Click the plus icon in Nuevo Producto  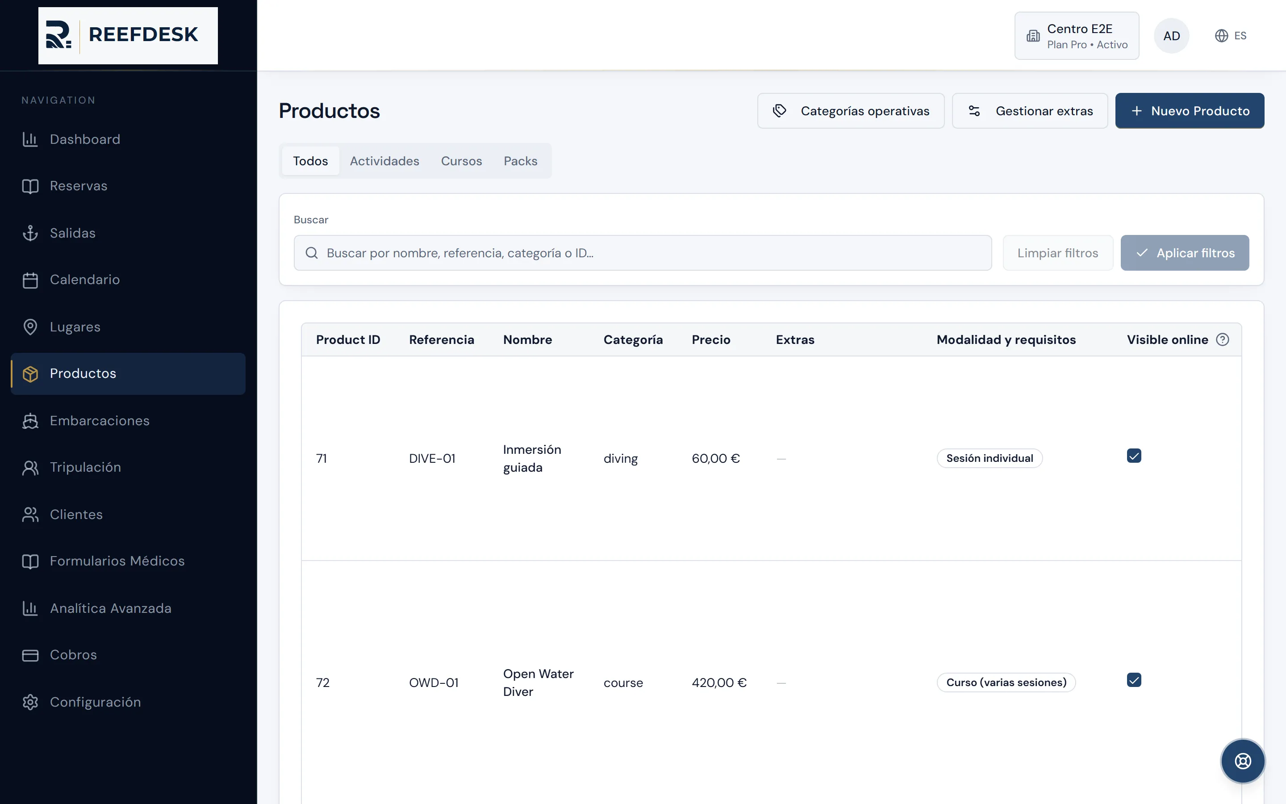[x=1137, y=111]
